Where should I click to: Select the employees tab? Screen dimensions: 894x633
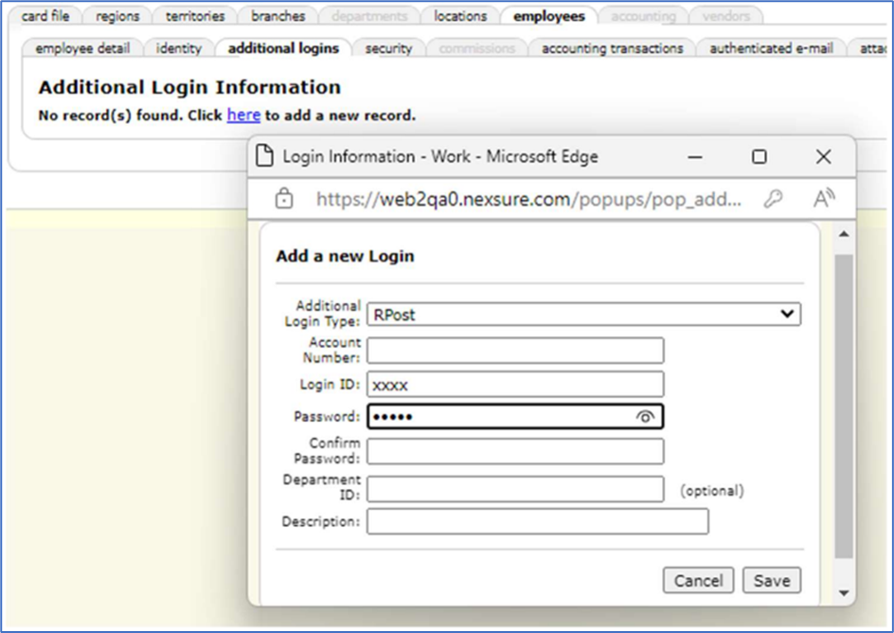click(547, 15)
